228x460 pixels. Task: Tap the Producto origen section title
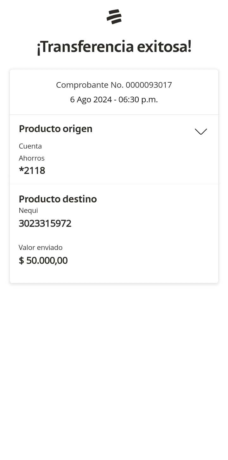pyautogui.click(x=55, y=129)
